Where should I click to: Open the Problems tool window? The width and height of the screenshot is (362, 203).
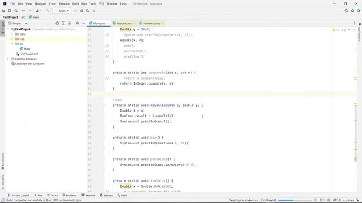70,195
